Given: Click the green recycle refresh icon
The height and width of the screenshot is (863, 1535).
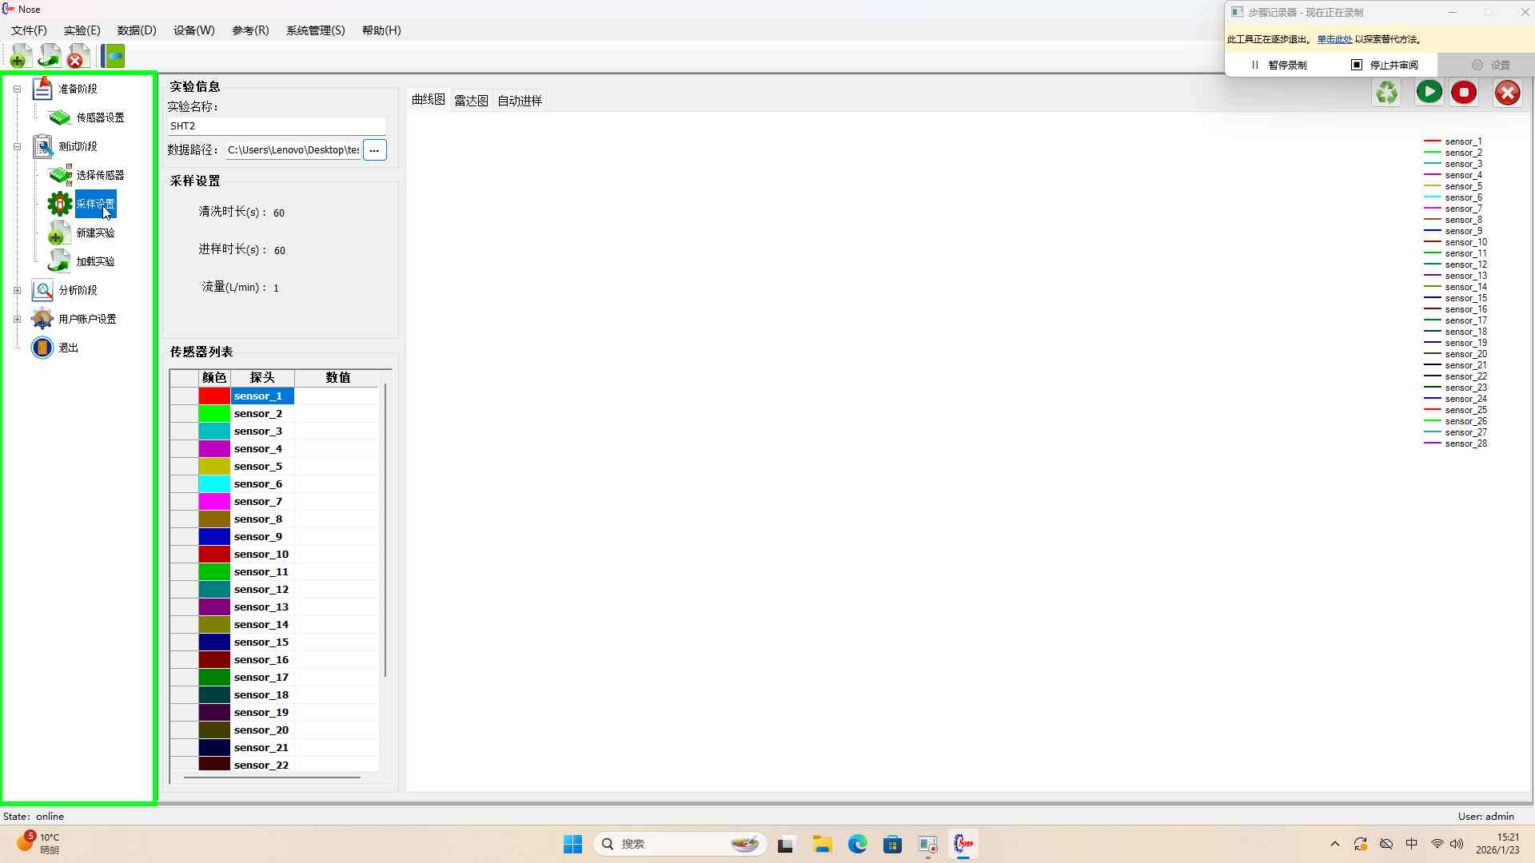Looking at the screenshot, I should coord(1387,93).
